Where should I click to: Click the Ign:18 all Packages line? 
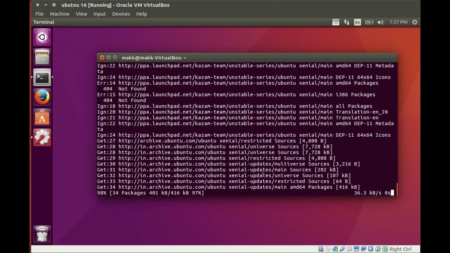[234, 106]
